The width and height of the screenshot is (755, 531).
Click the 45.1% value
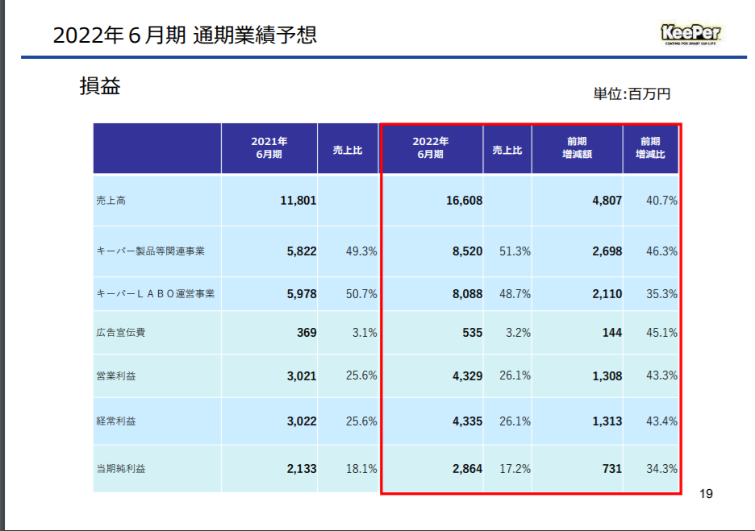(661, 332)
